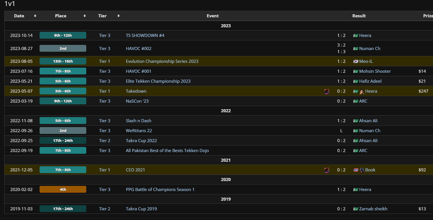
Task: Click the 3 : 2 score in HAVOC #002 row
Action: coord(341,45)
